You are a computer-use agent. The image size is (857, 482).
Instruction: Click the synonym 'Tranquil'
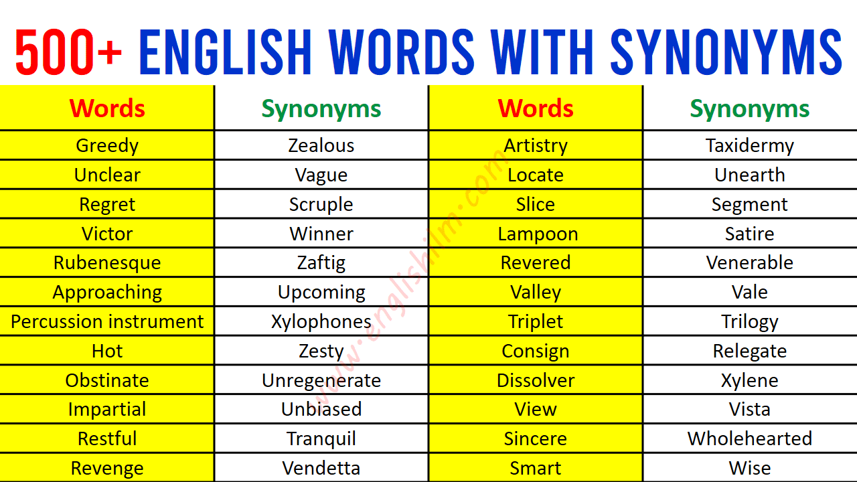point(321,439)
